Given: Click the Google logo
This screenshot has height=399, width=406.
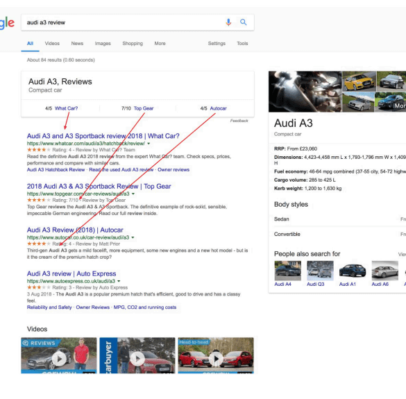Looking at the screenshot, I should 7,24.
